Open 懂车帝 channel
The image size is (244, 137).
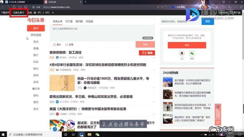click(x=36, y=89)
